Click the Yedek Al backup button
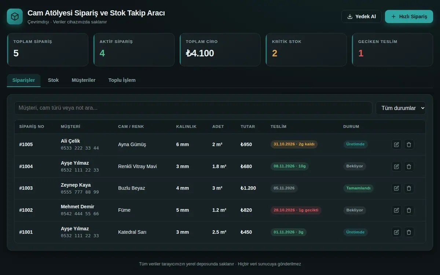The width and height of the screenshot is (440, 275). 362,16
